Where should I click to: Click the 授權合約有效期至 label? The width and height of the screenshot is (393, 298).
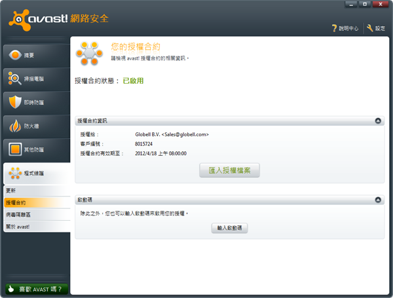[102, 153]
